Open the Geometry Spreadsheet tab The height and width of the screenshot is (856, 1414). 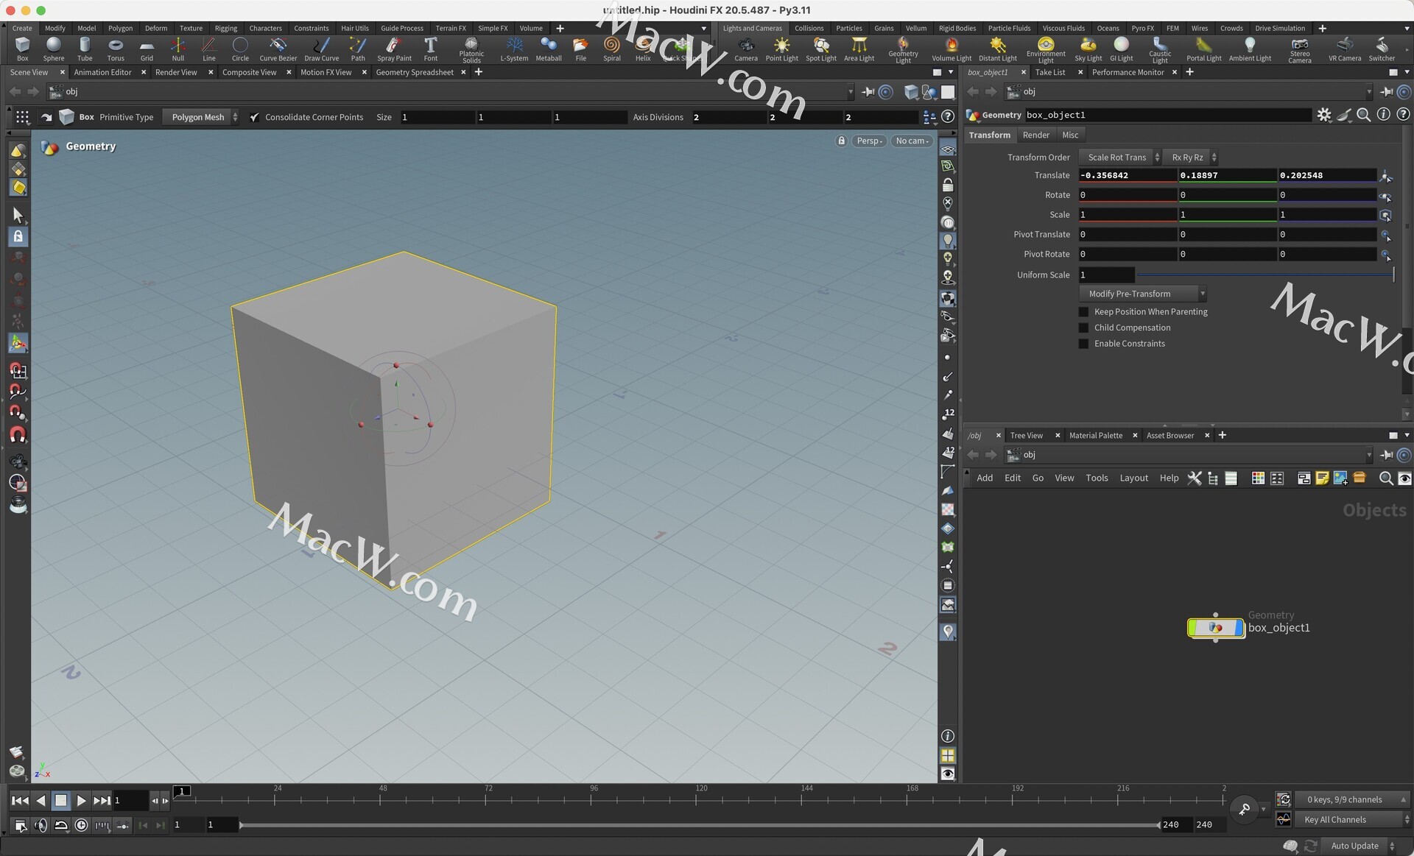414,72
